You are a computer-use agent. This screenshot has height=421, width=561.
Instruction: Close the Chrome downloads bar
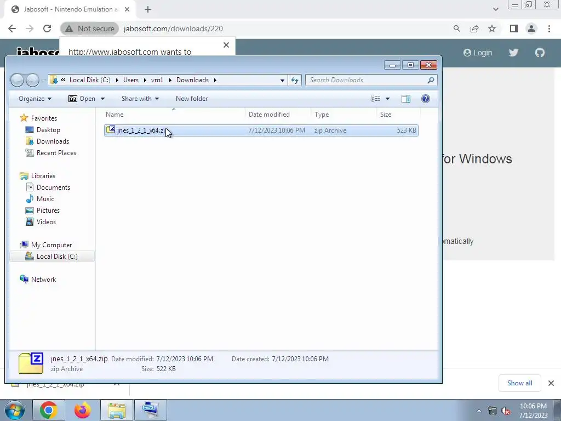551,383
